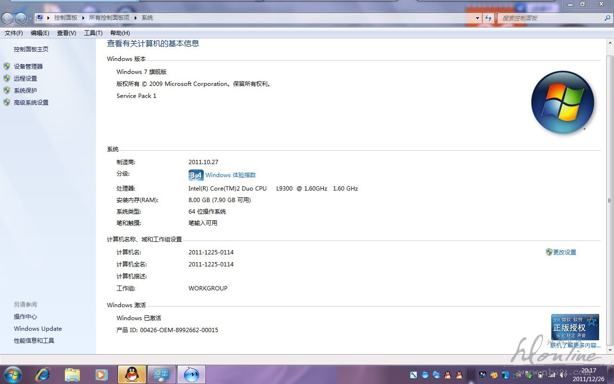Click the Windows Start orb
The width and height of the screenshot is (614, 384).
13,374
